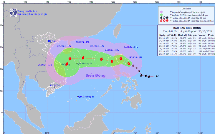This screenshot has height=134, width=215.
Task: Click the QĐ. Hoàng Sa dot marker
Action: coord(77,63)
